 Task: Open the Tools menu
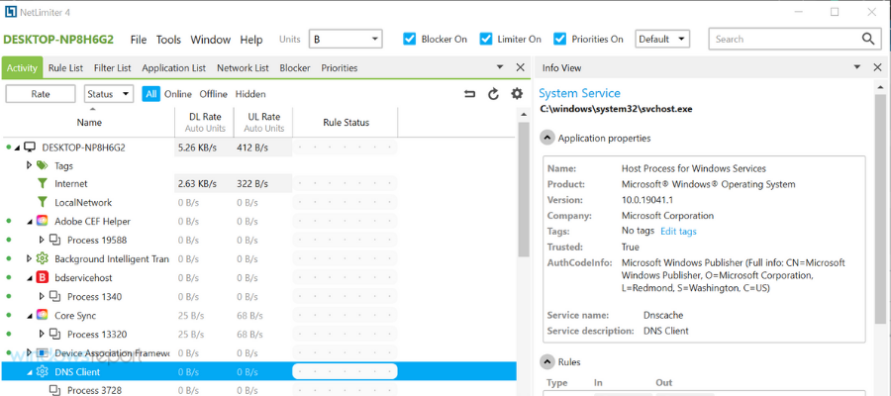coord(168,40)
